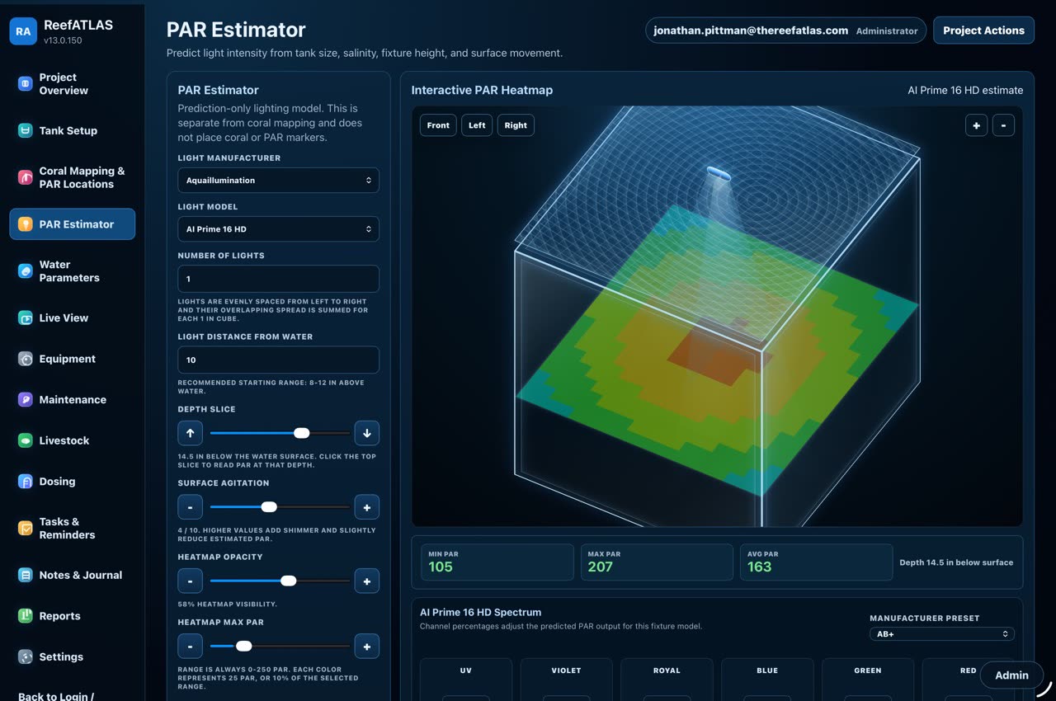The width and height of the screenshot is (1056, 701).
Task: Click the Depth Slice slider
Action: tap(279, 433)
